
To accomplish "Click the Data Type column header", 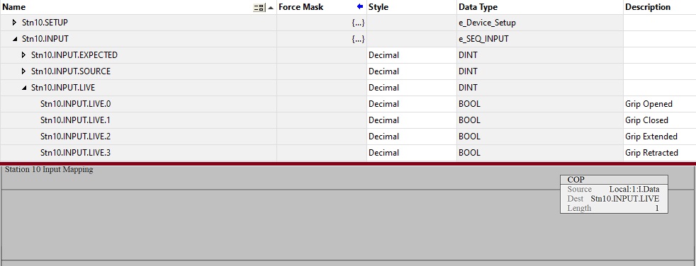I will [x=540, y=7].
